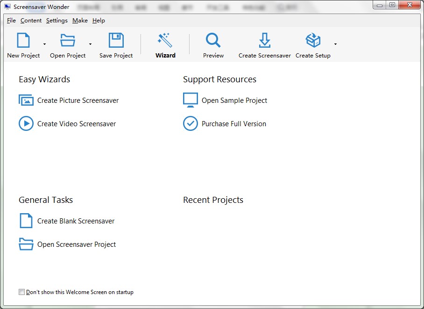Expand the Create Setup dropdown arrow

click(x=335, y=44)
